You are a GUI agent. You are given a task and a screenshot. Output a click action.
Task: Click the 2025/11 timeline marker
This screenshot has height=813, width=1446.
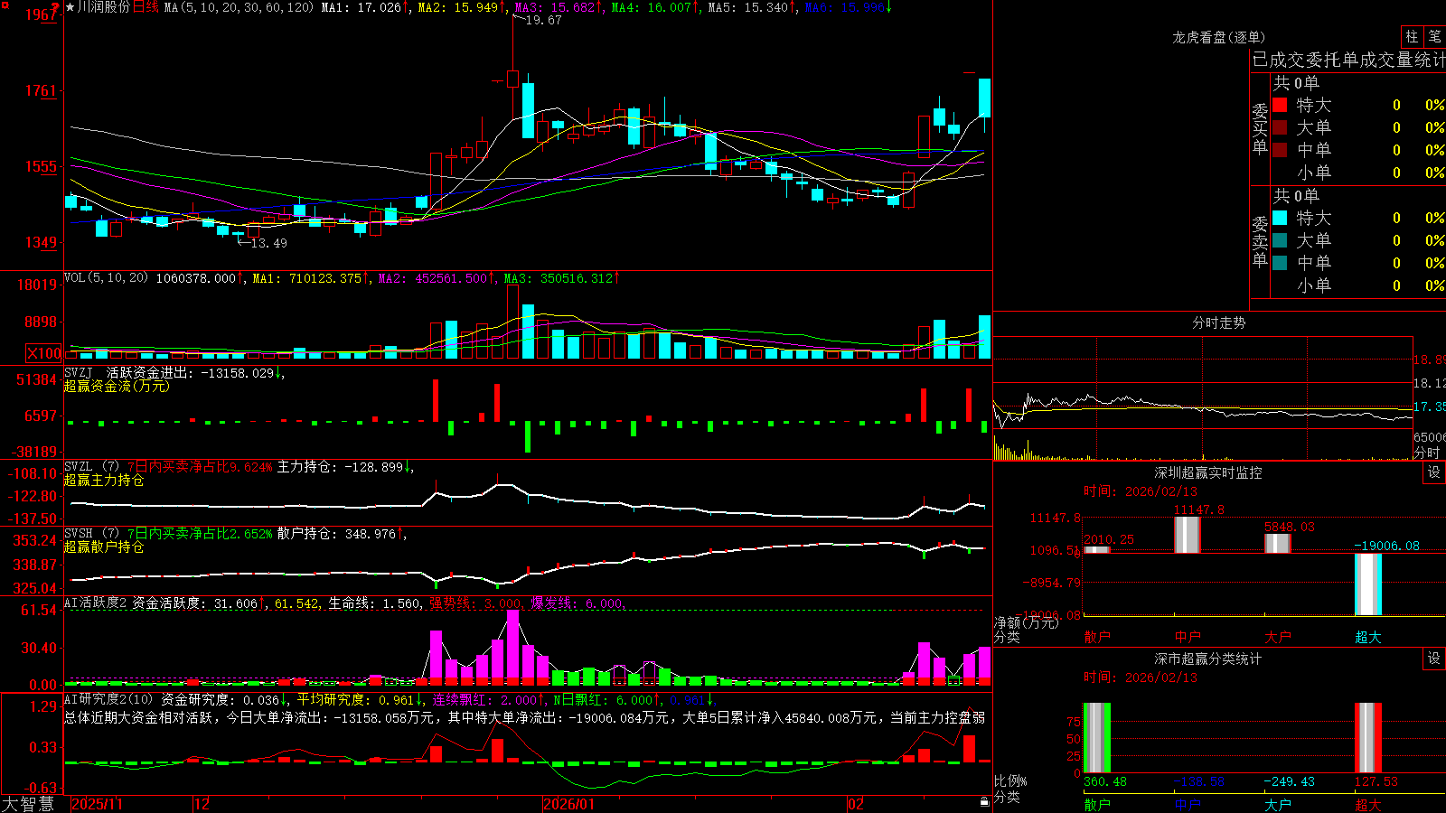click(97, 804)
